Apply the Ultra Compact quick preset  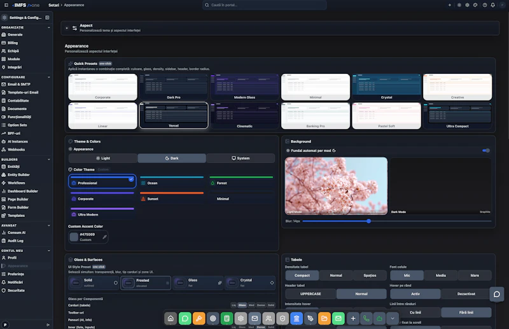[457, 116]
